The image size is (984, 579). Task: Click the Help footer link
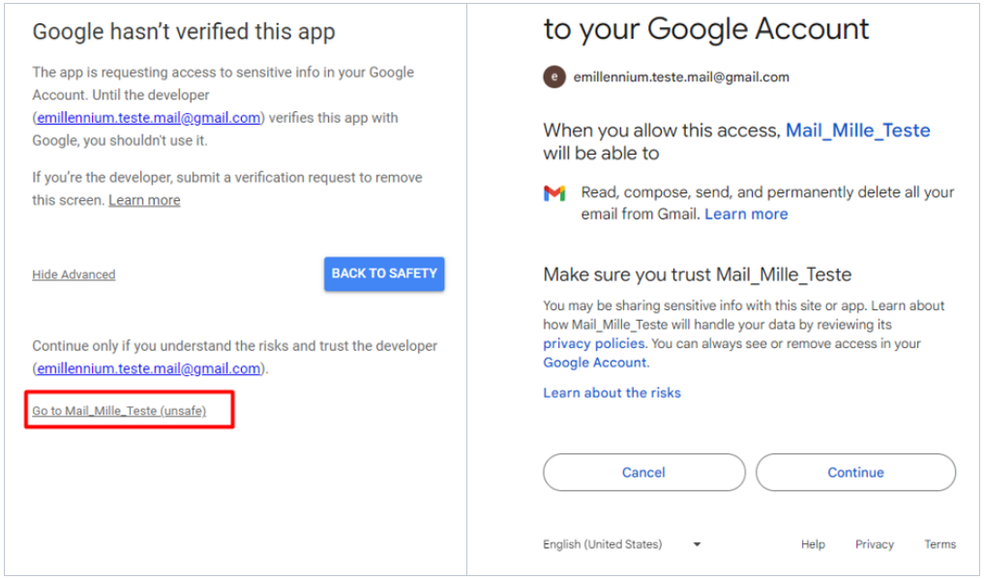point(813,544)
